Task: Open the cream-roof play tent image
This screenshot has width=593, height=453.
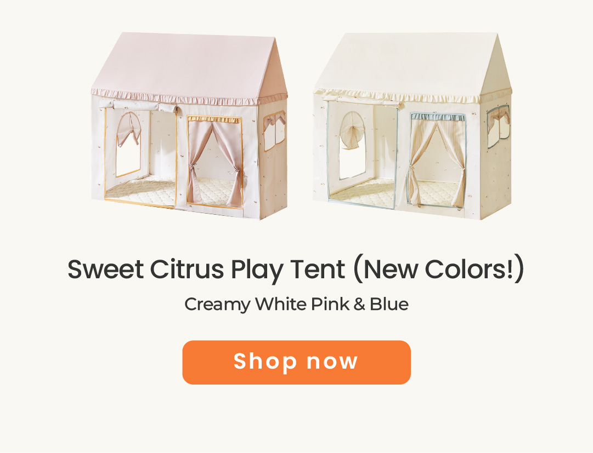Action: tap(412, 126)
